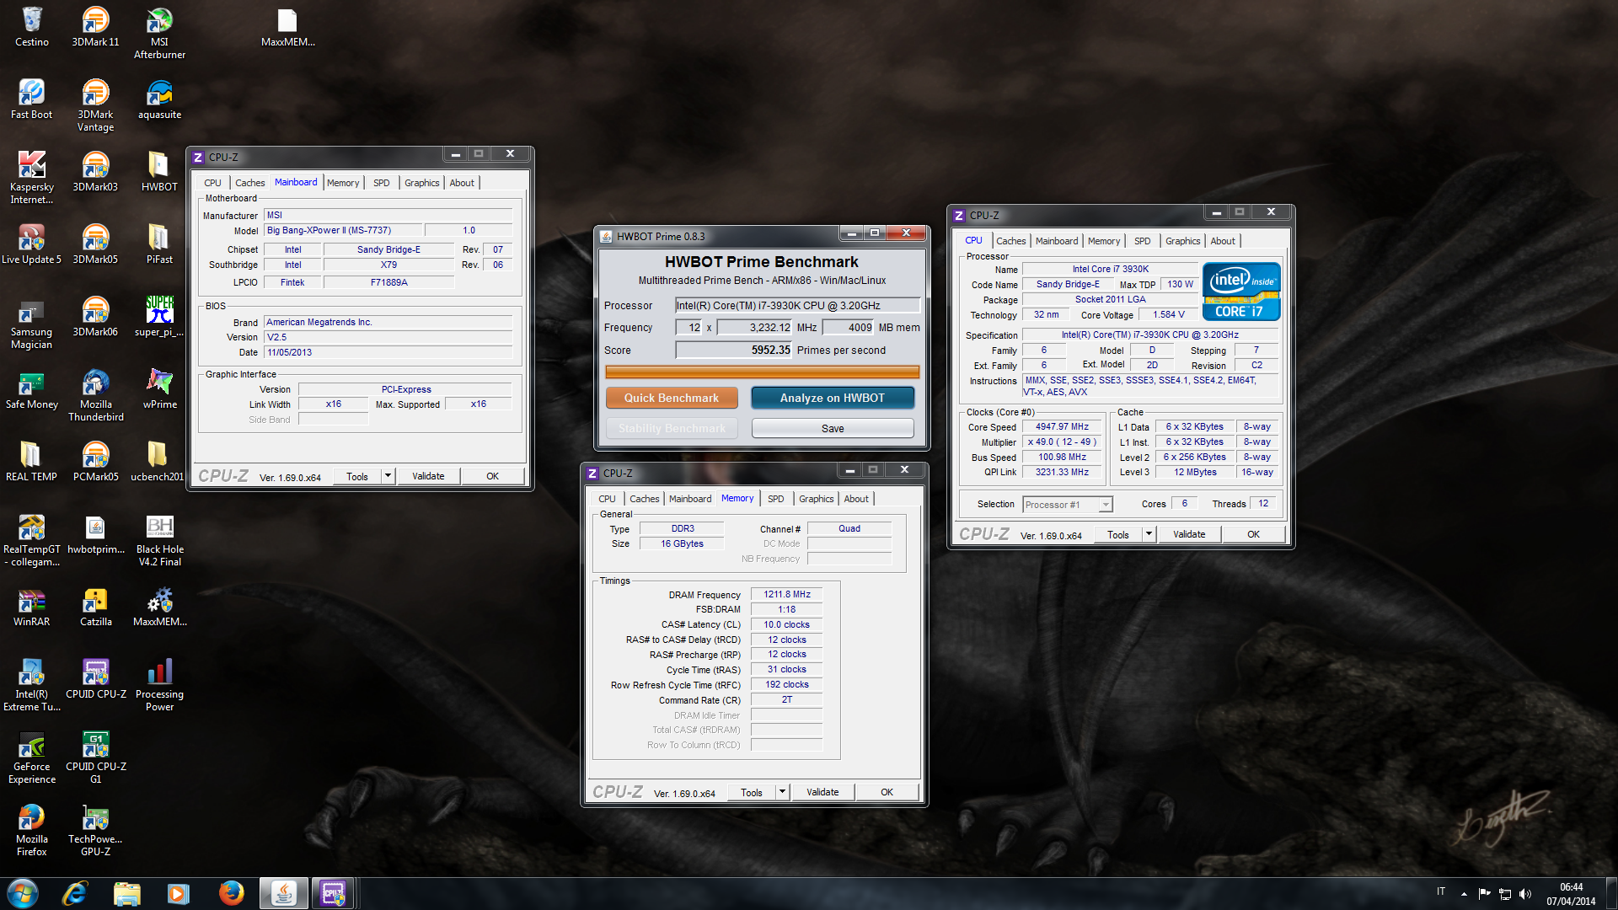This screenshot has height=910, width=1618.
Task: Expand Tools dropdown arrow in Memory CPU-Z window
Action: [x=782, y=792]
